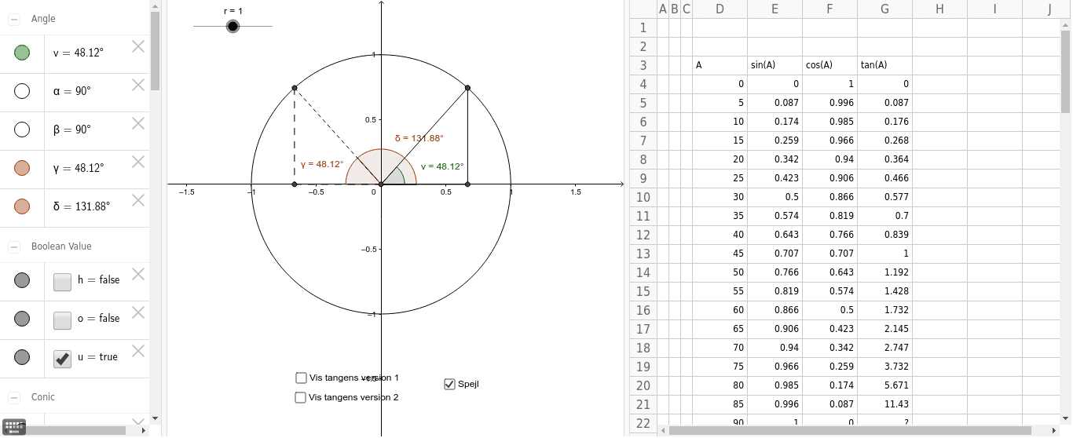The image size is (1073, 438).
Task: Select spreadsheet column D header
Action: pyautogui.click(x=720, y=9)
